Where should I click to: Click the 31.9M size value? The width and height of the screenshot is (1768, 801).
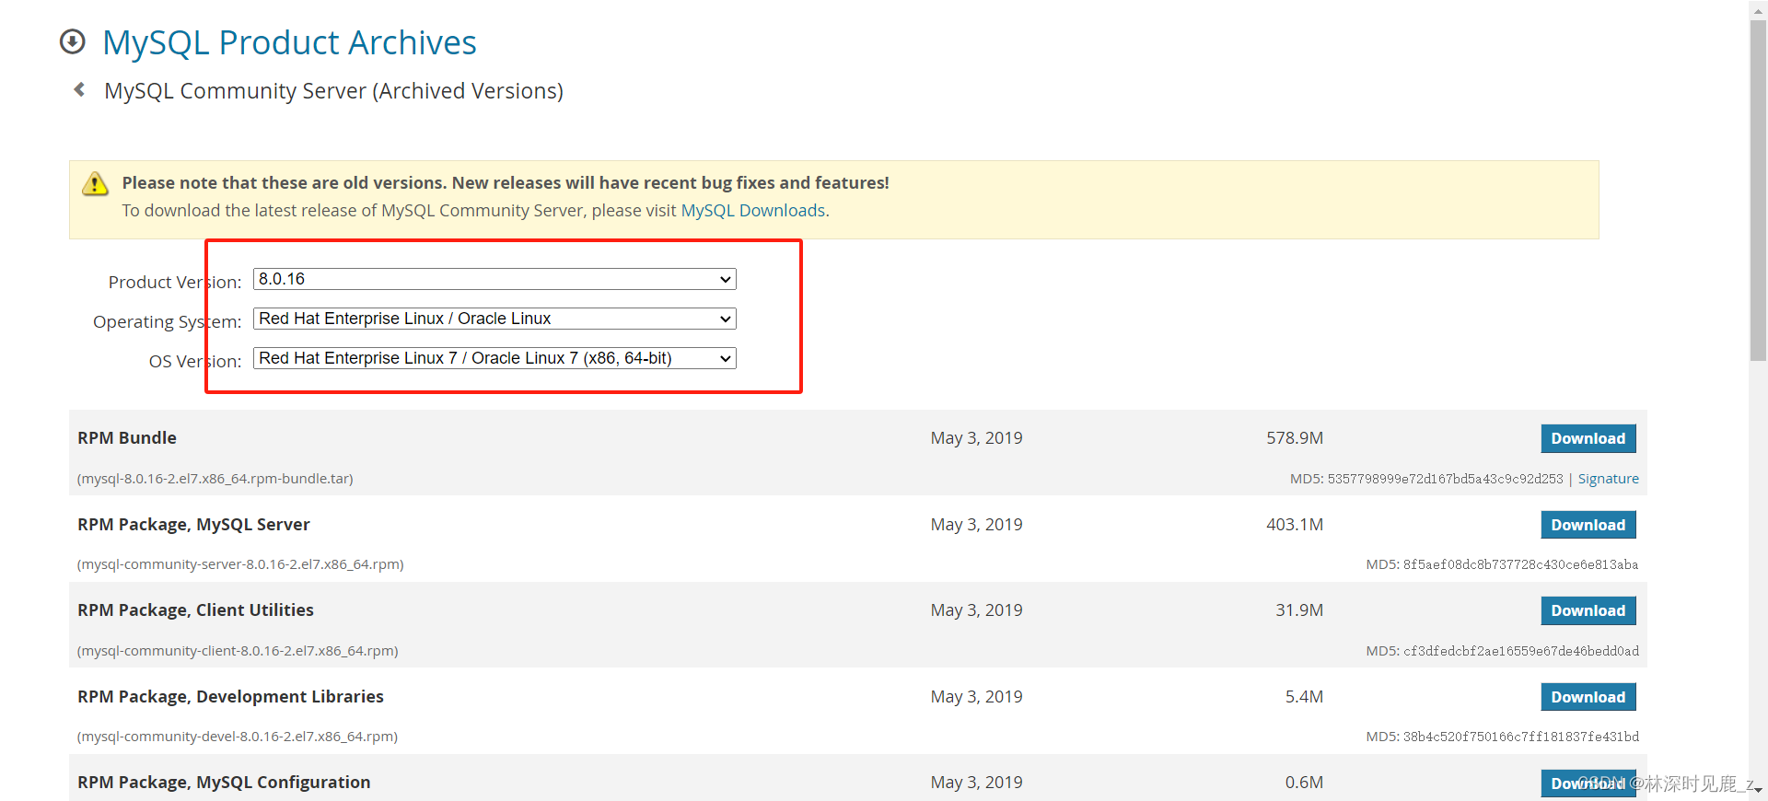pos(1299,610)
